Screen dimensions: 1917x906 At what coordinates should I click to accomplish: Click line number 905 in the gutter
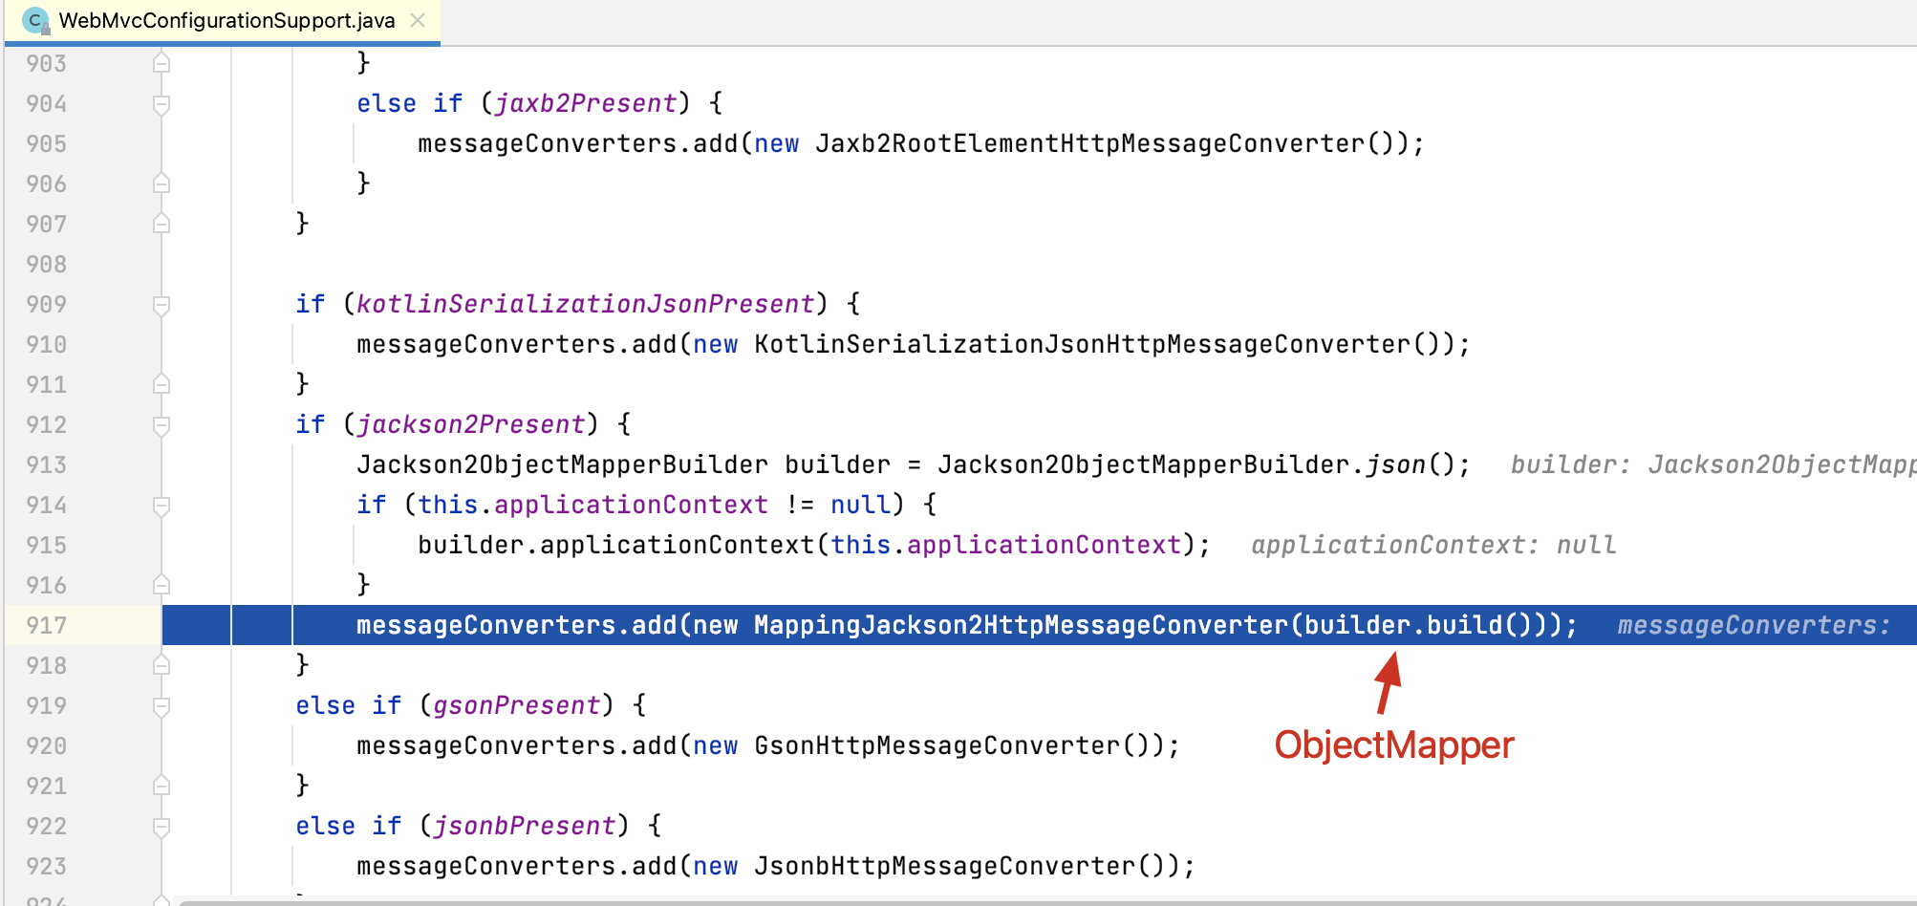pyautogui.click(x=47, y=143)
